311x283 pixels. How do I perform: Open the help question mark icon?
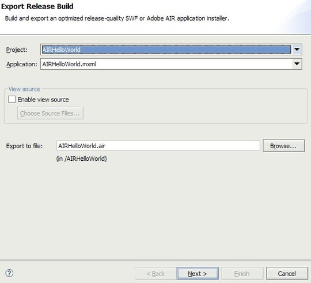[x=9, y=273]
